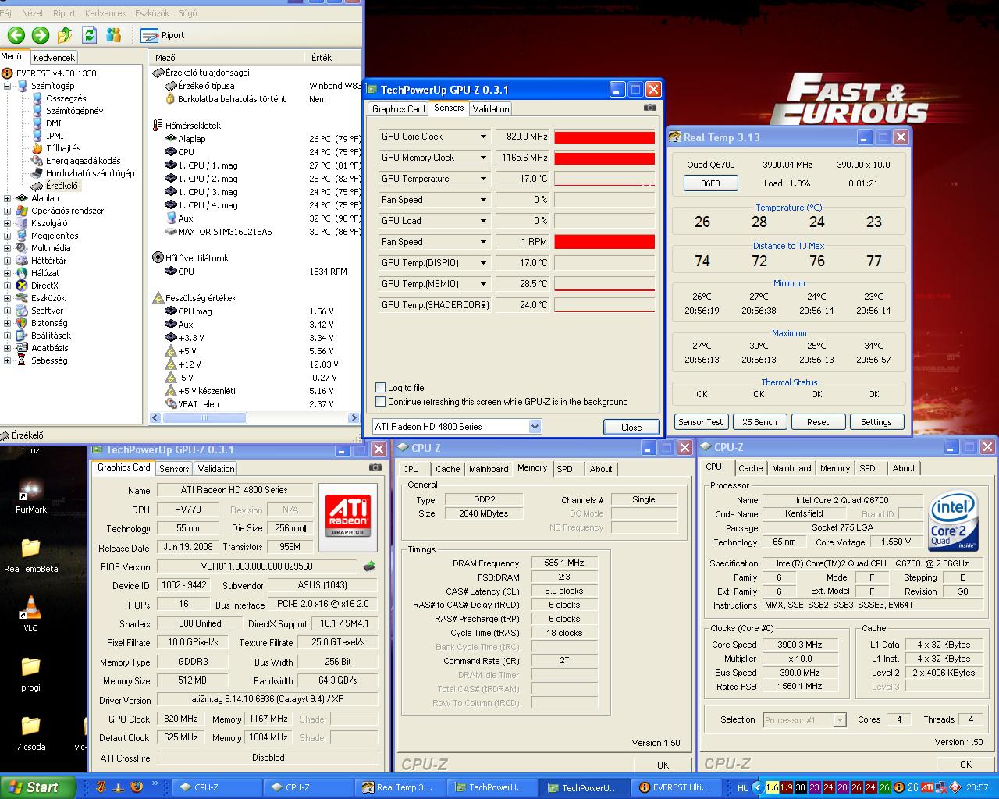Screen dimensions: 999x799
Task: Open Settings in Real Temp
Action: click(876, 422)
